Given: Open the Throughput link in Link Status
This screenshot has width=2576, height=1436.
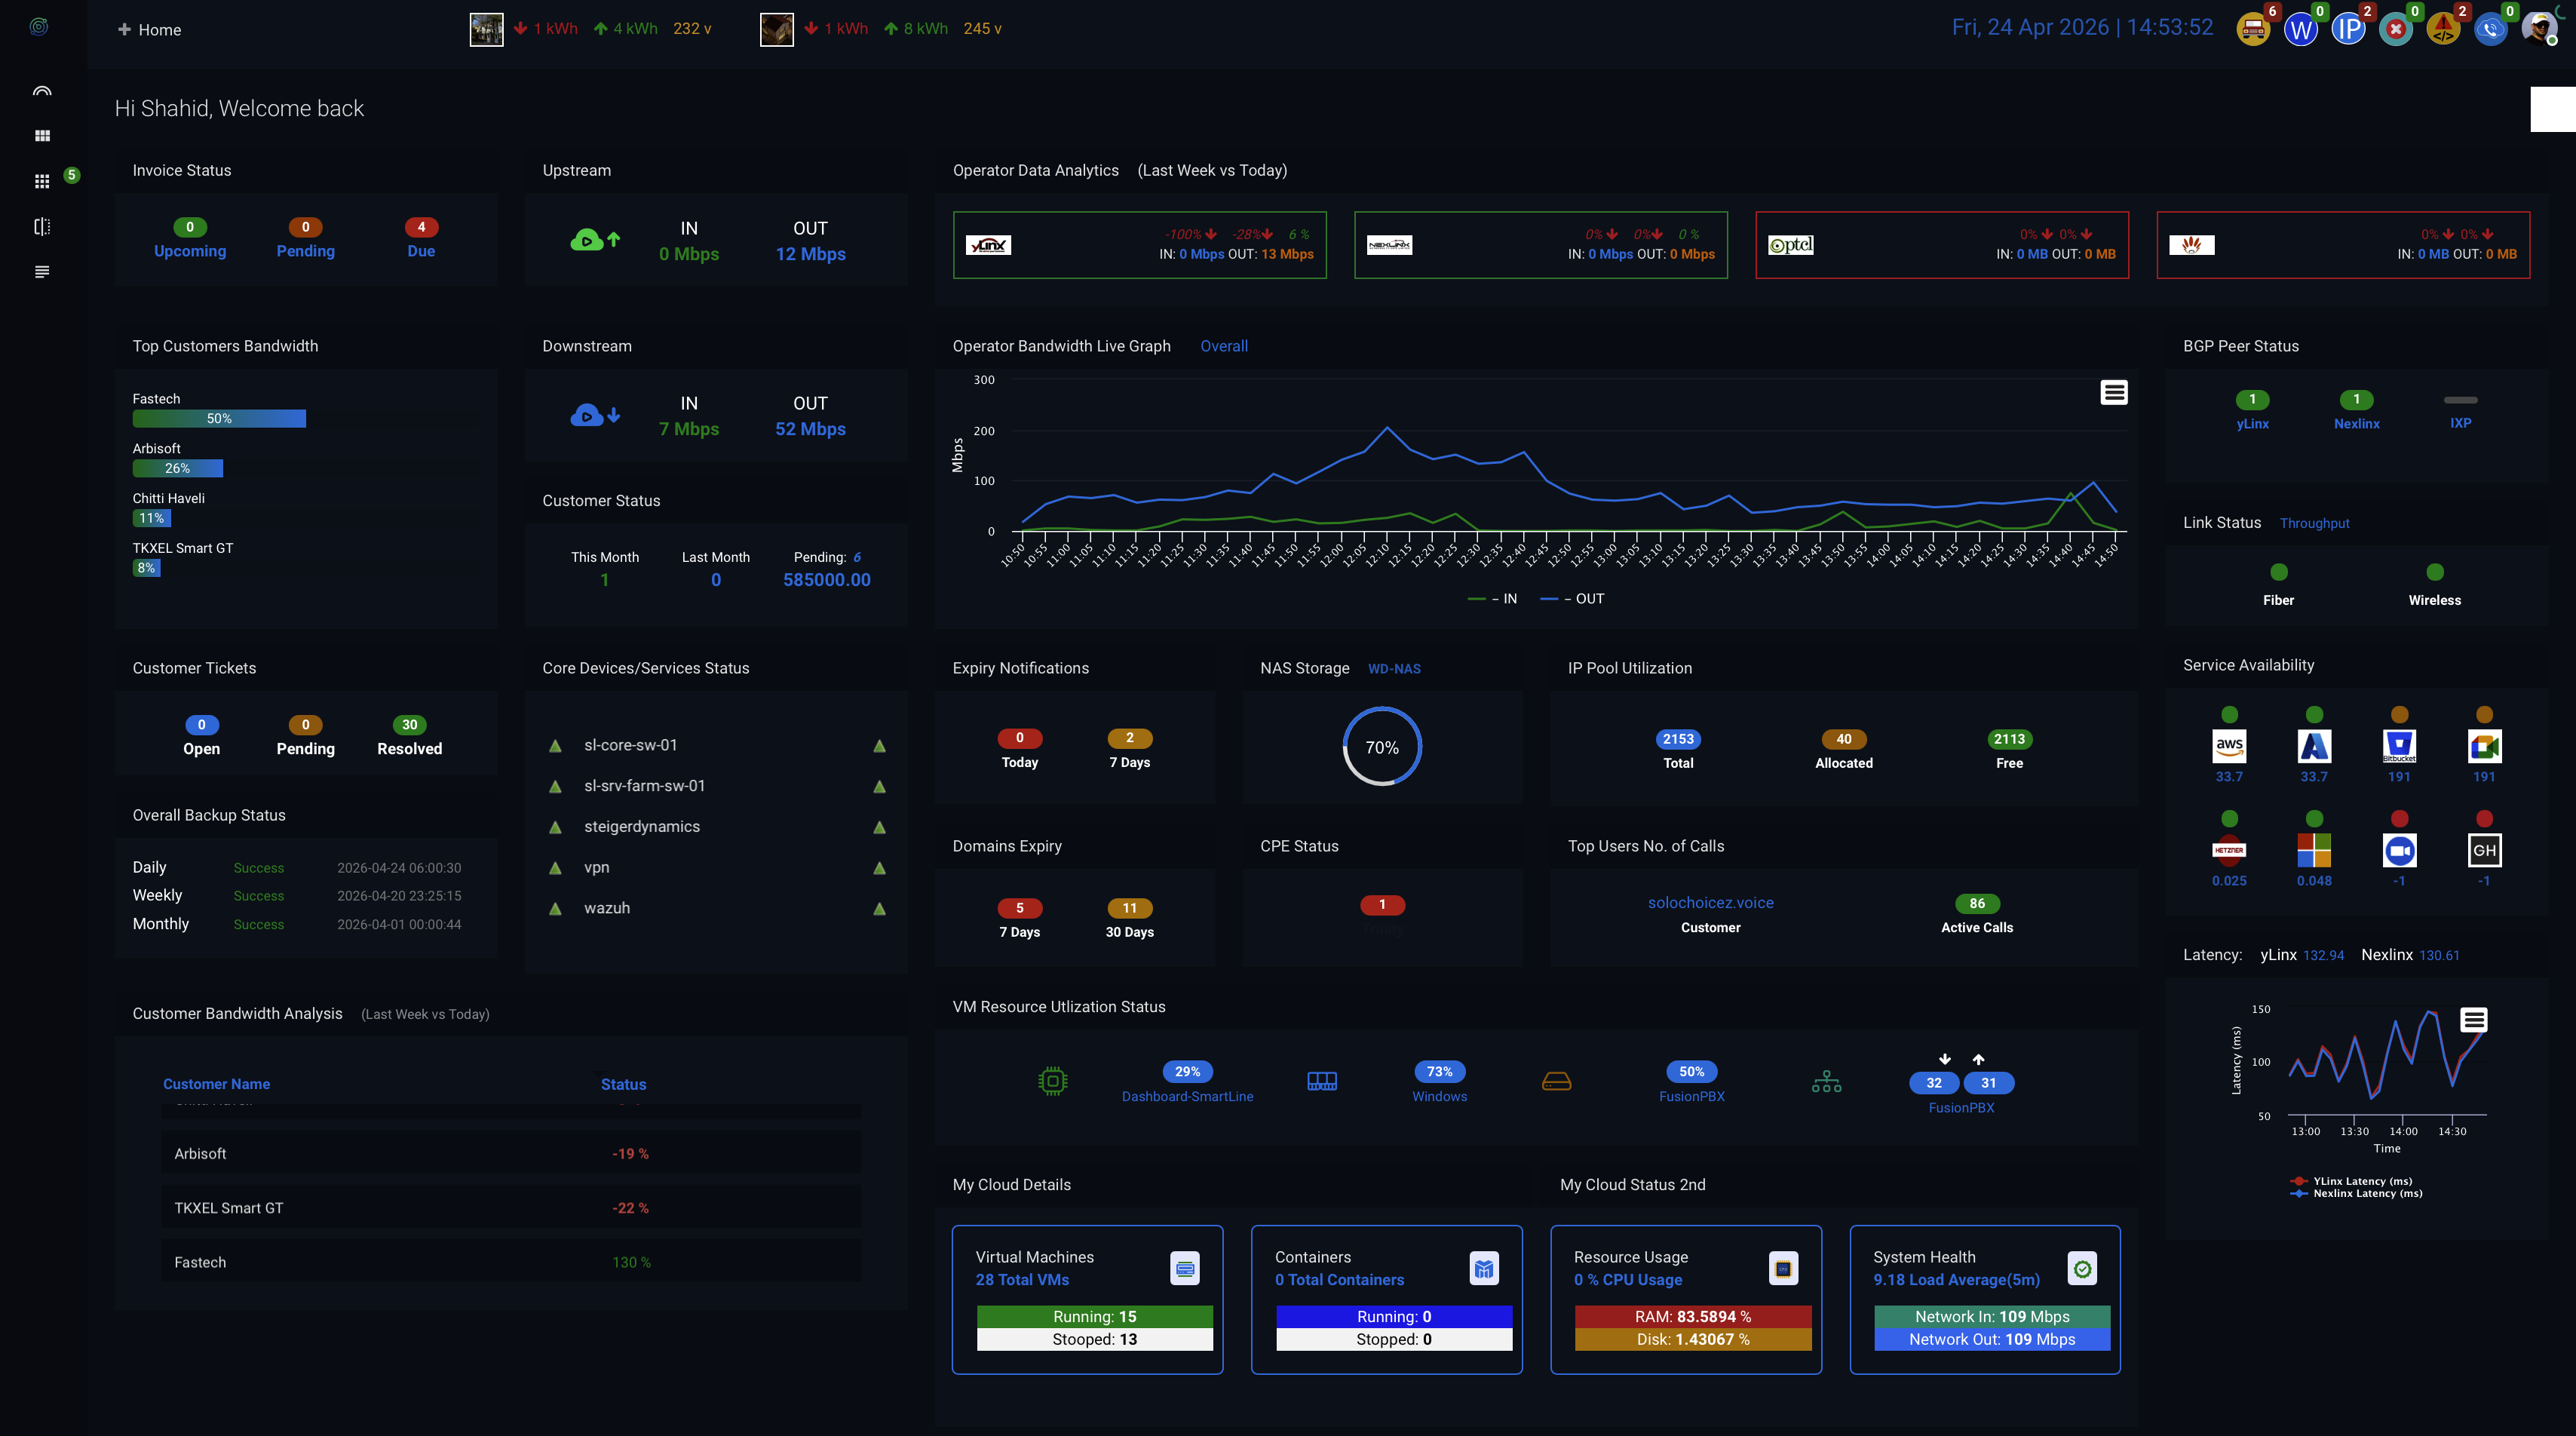Looking at the screenshot, I should (2314, 523).
